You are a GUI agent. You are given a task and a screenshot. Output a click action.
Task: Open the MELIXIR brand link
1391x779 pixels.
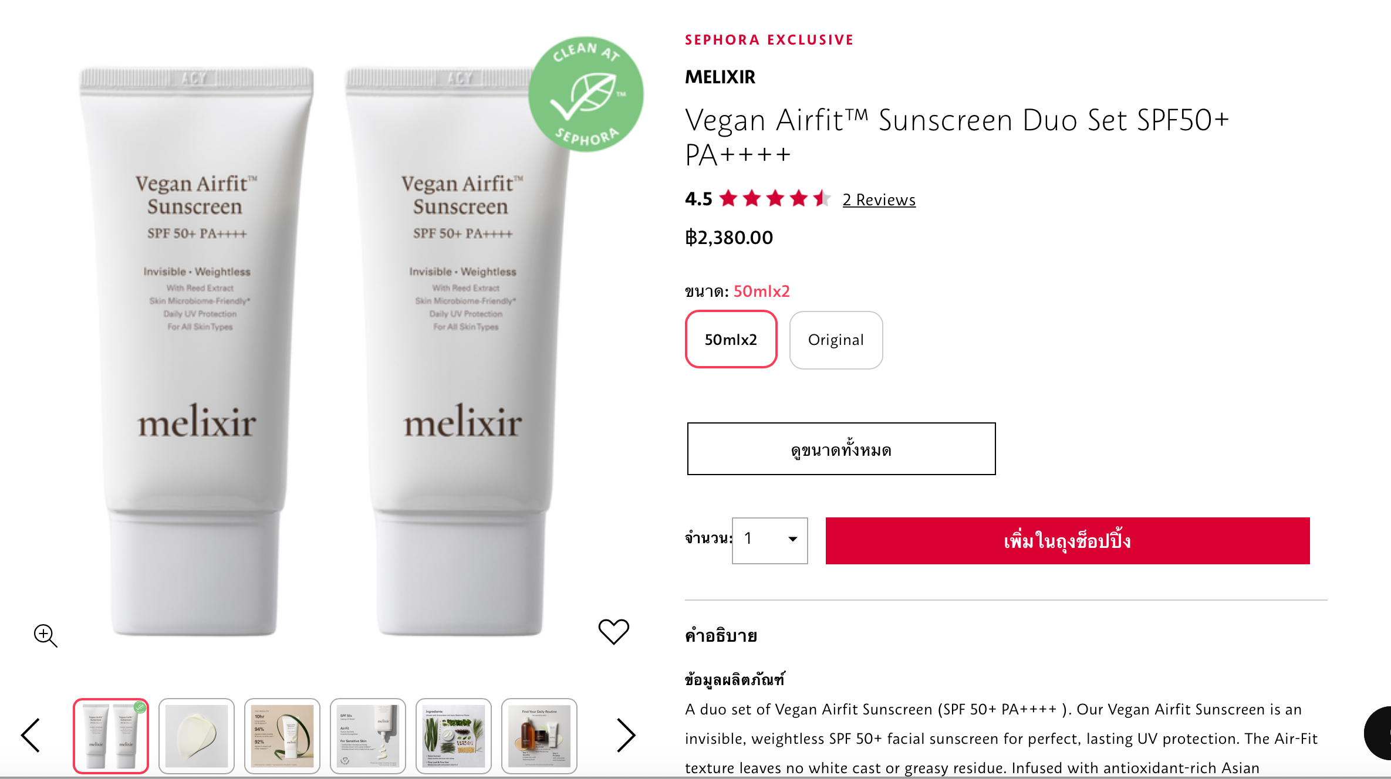[720, 77]
